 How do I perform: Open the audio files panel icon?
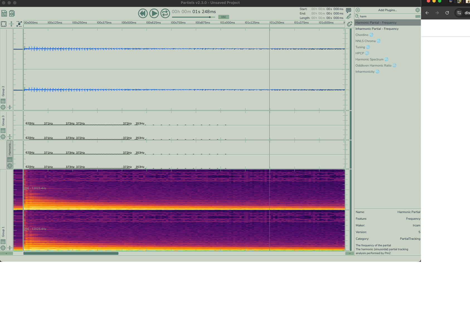point(12,13)
